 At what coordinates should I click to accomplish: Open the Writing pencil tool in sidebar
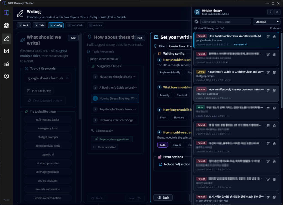(x=6, y=39)
